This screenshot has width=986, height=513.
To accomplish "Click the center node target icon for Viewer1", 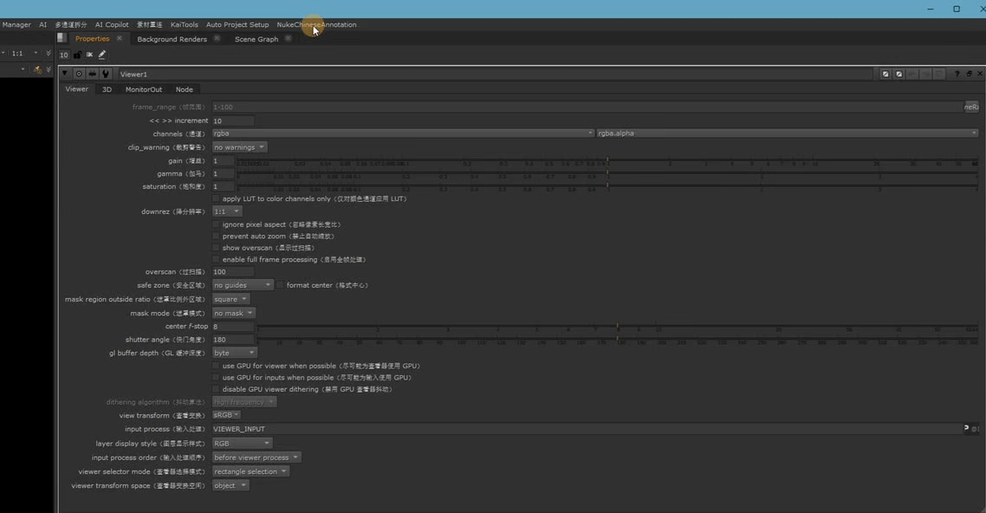I will coord(79,74).
